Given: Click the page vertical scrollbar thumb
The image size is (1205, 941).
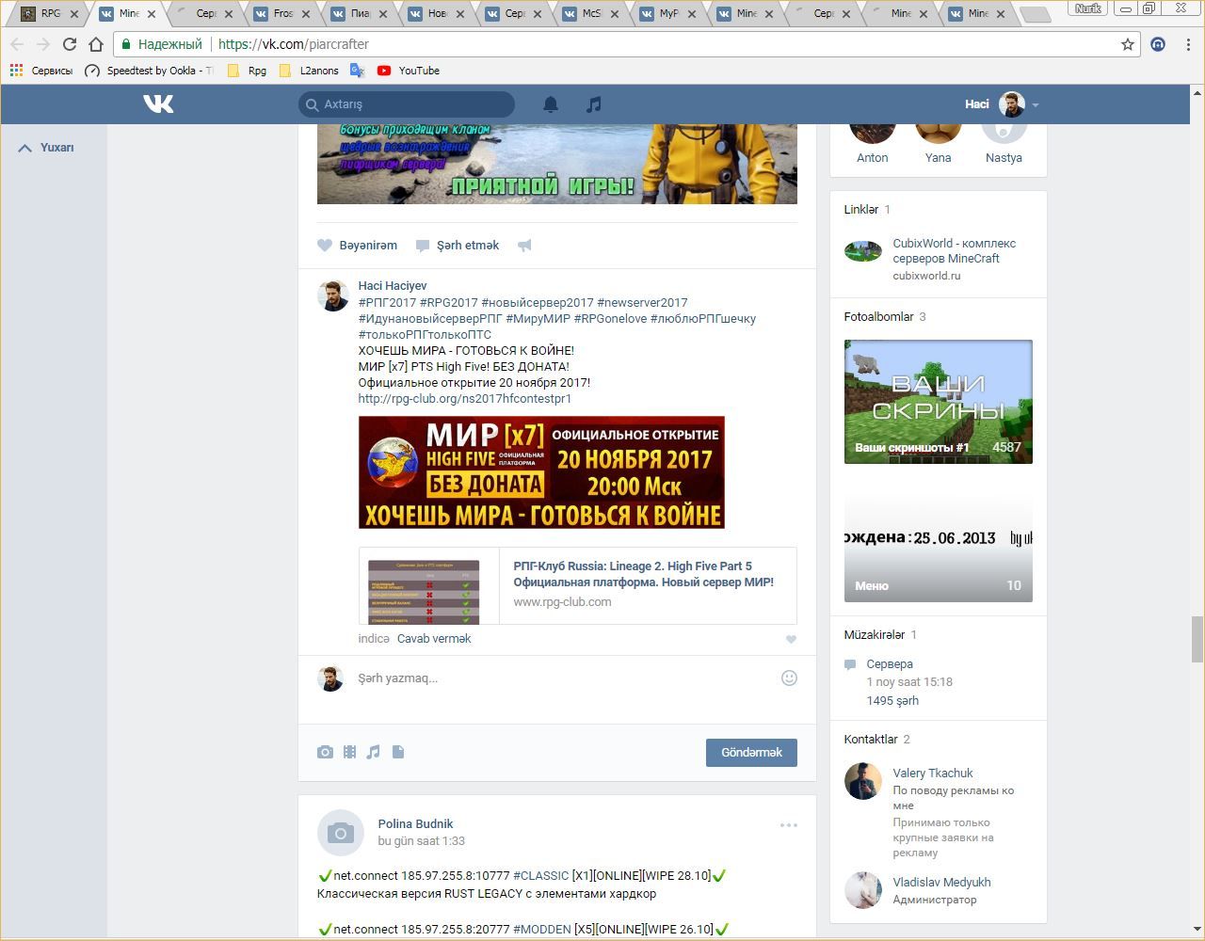Looking at the screenshot, I should (1197, 640).
